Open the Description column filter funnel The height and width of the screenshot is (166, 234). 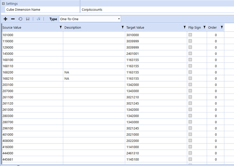point(123,27)
